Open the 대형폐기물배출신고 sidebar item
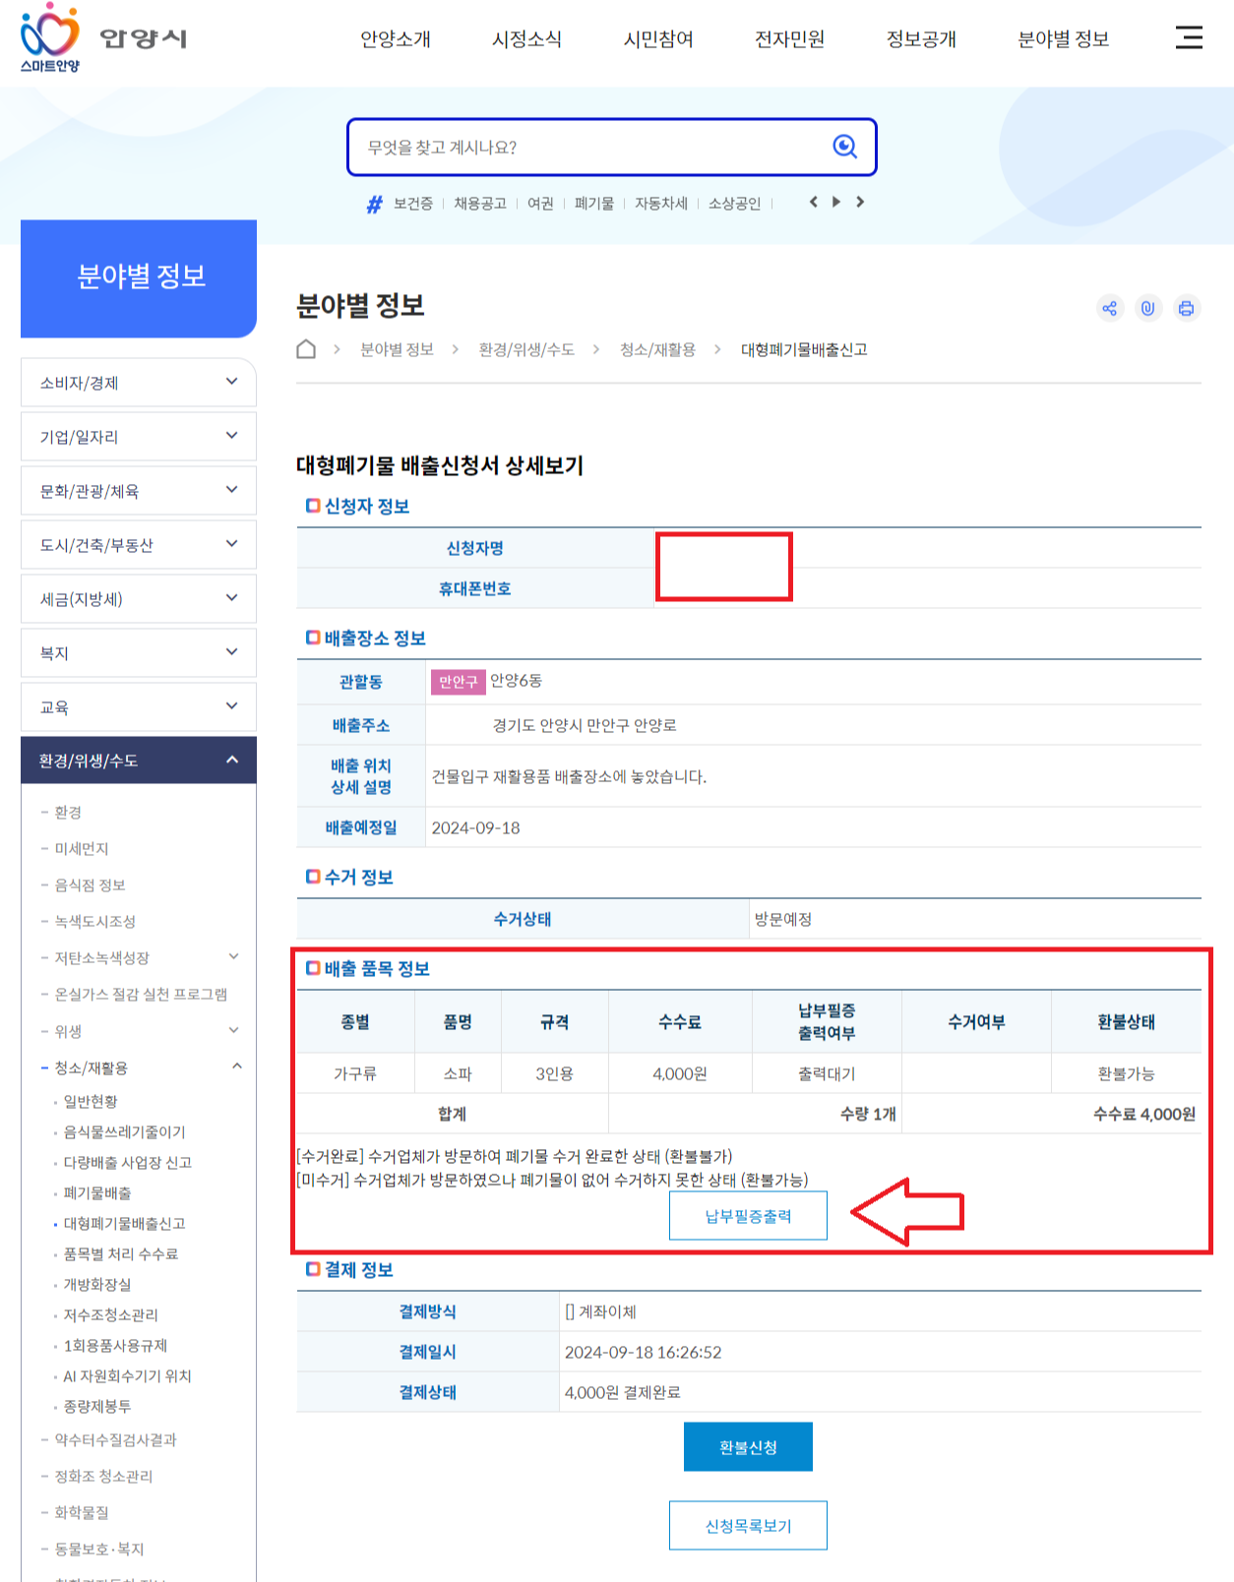The width and height of the screenshot is (1234, 1582). tap(125, 1224)
